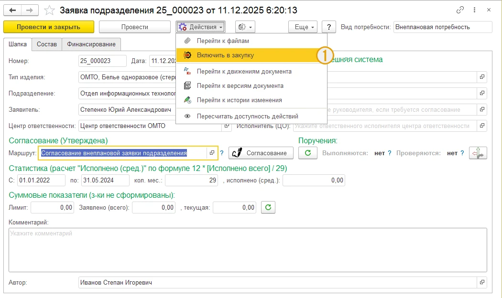Select Включить в закупку menu item
Viewport: 502px width, 298px height.
click(251, 55)
